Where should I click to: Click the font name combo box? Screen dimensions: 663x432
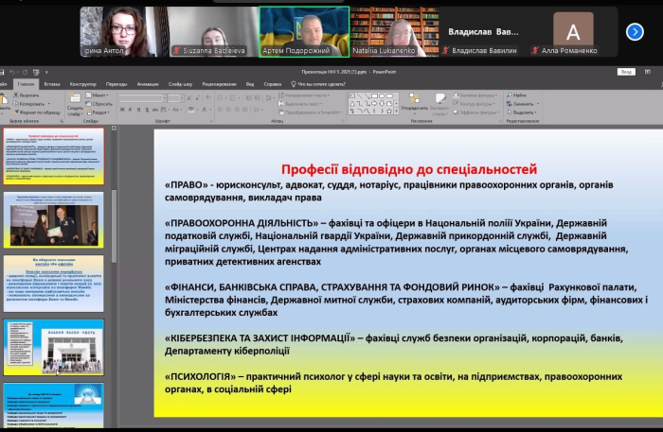(142, 98)
